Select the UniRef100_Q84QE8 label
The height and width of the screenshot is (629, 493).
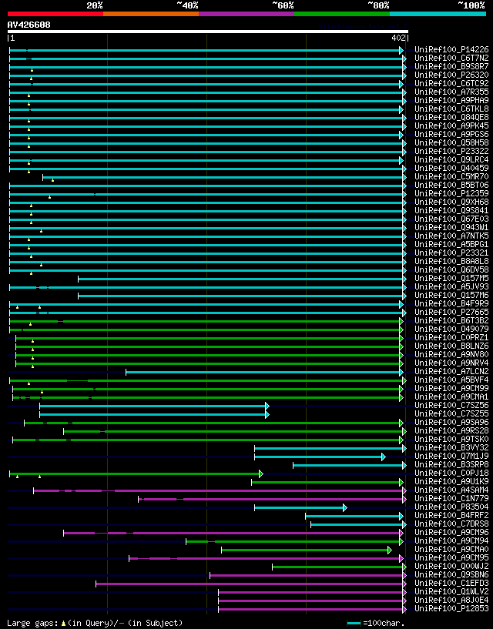coord(451,118)
